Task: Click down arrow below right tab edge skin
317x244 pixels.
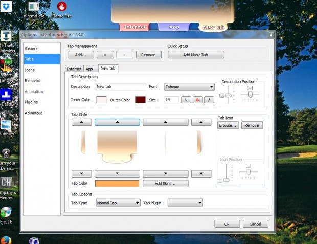Action: (x=201, y=173)
